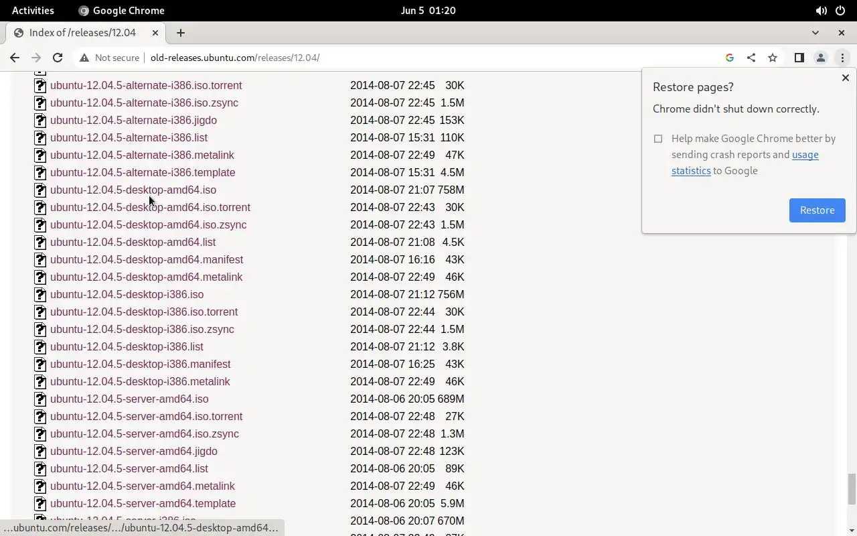Open ubuntu-12.04.5-desktop-amd64.manifest link
Screen dimensions: 857x536
tap(147, 259)
